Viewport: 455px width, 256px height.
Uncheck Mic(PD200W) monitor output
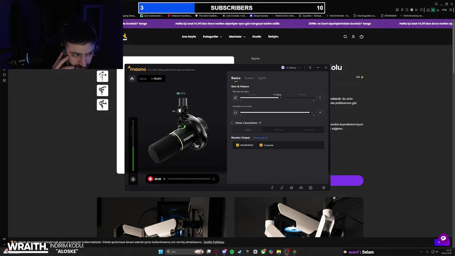(x=237, y=145)
